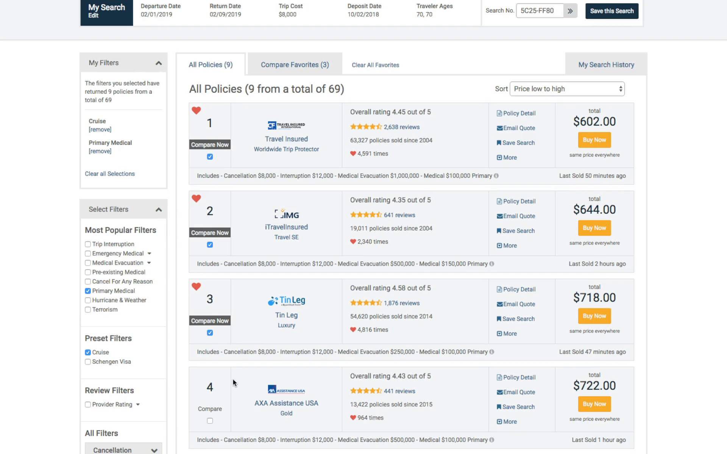Click envelope icon for AXA Email Quote
This screenshot has width=727, height=454.
point(499,392)
